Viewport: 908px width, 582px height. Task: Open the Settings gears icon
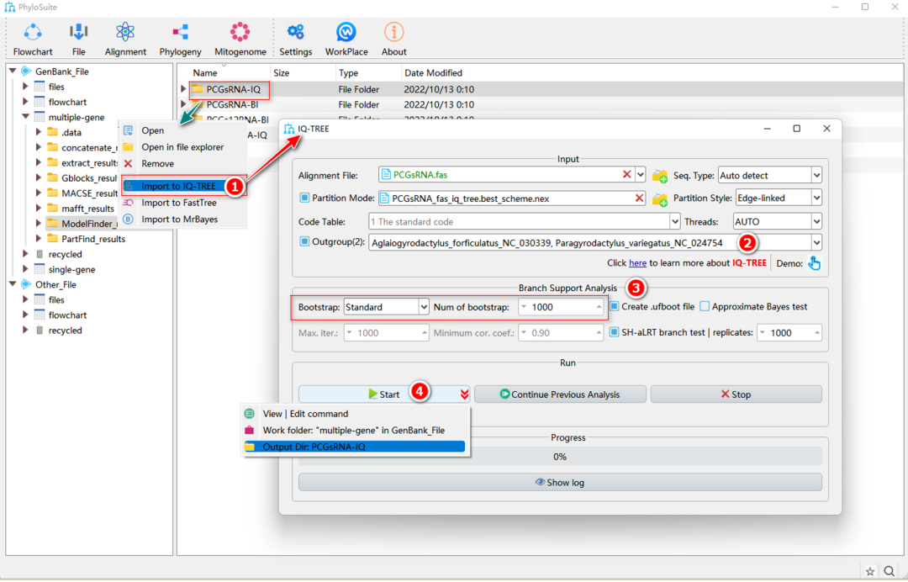pos(295,33)
